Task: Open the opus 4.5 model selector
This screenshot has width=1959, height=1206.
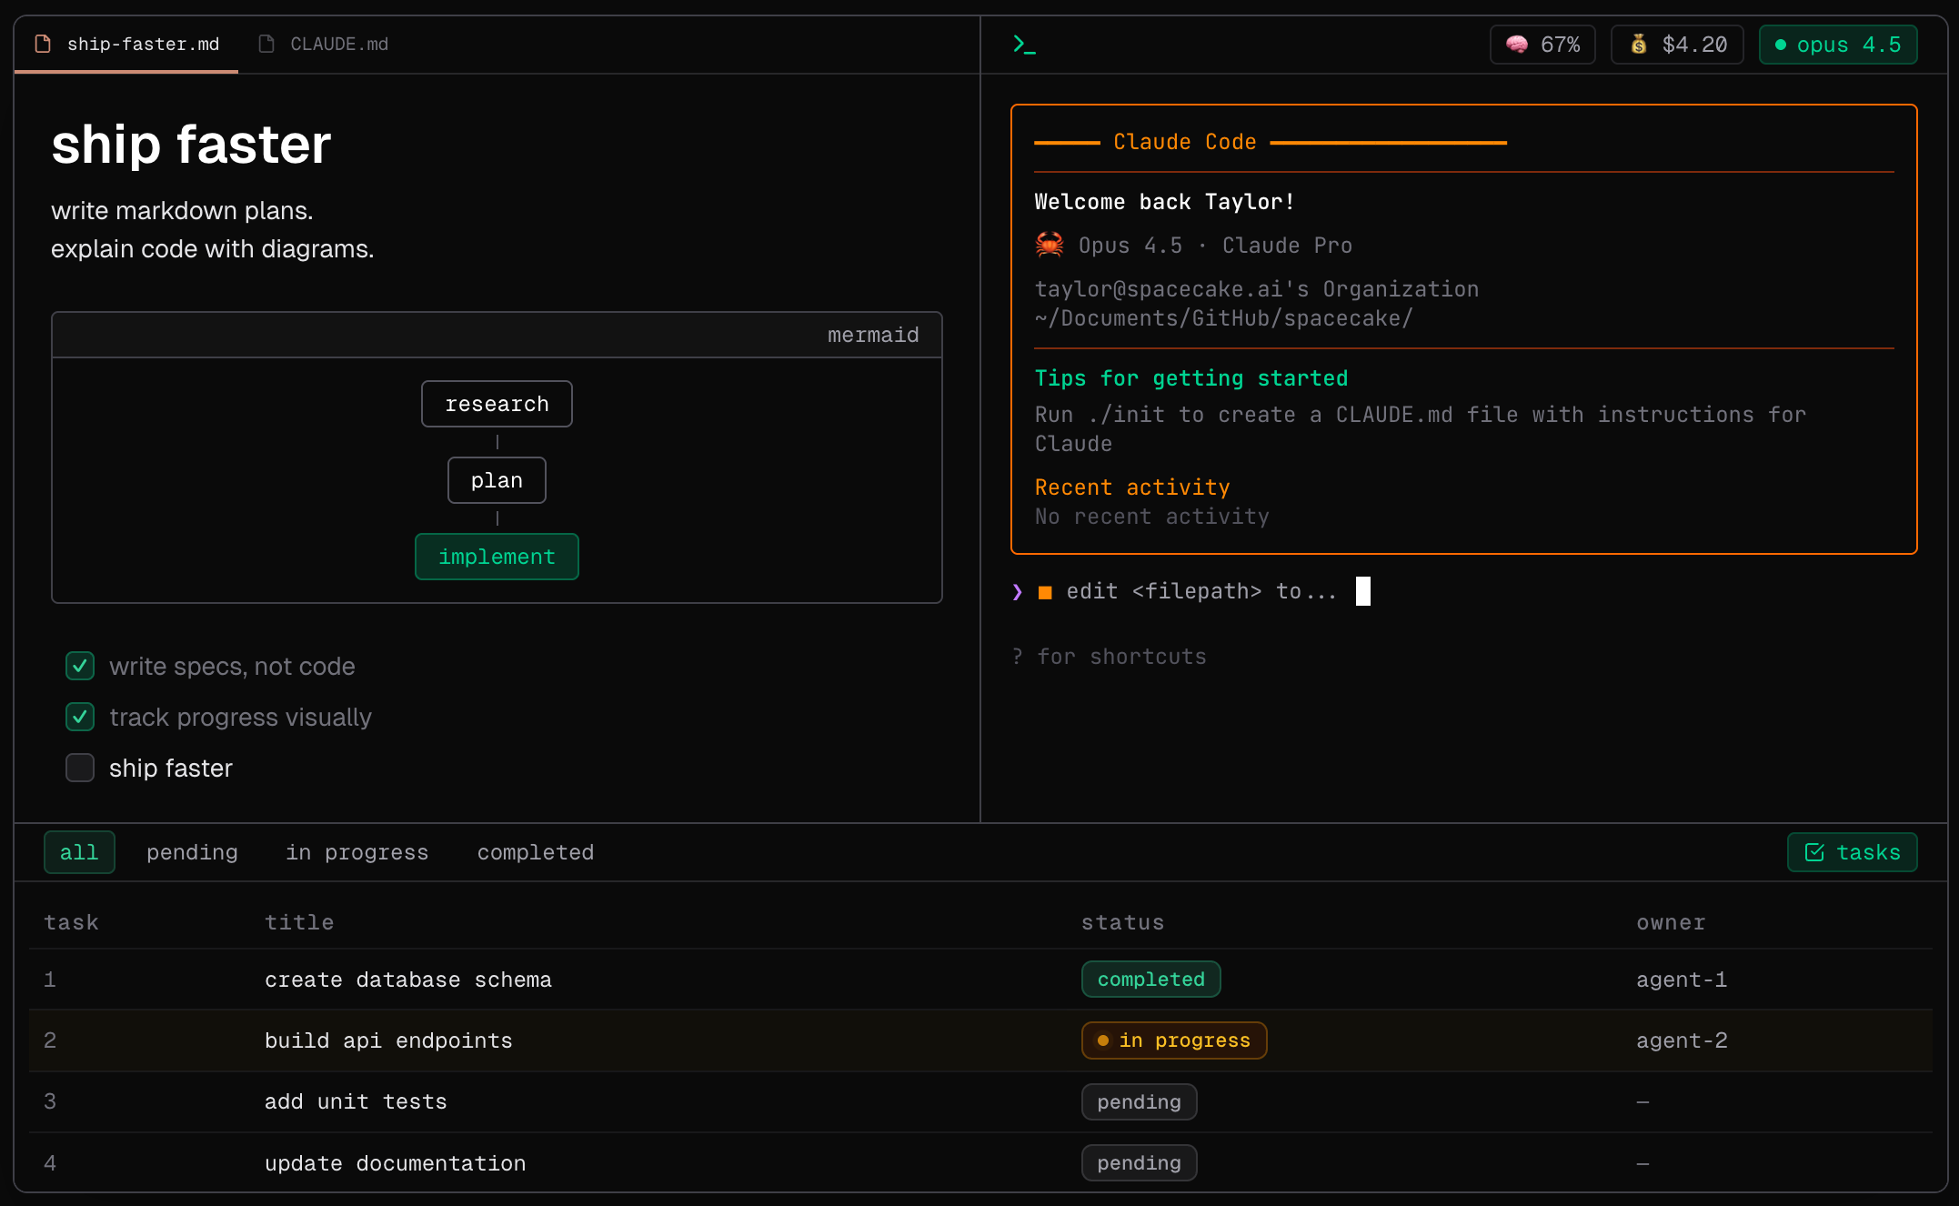Action: pyautogui.click(x=1837, y=44)
